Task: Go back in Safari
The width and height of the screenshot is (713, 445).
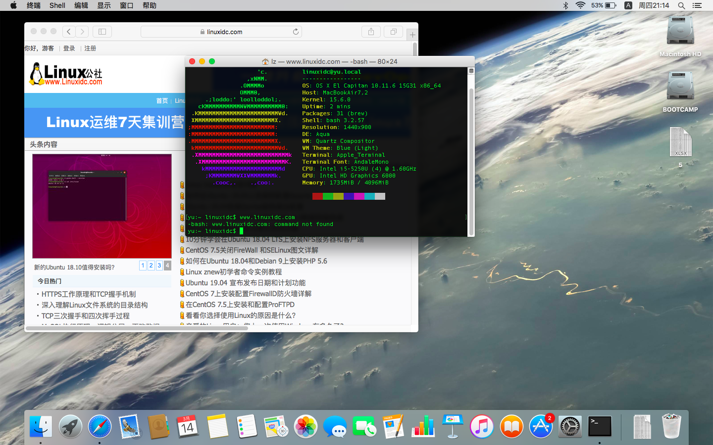Action: click(69, 32)
